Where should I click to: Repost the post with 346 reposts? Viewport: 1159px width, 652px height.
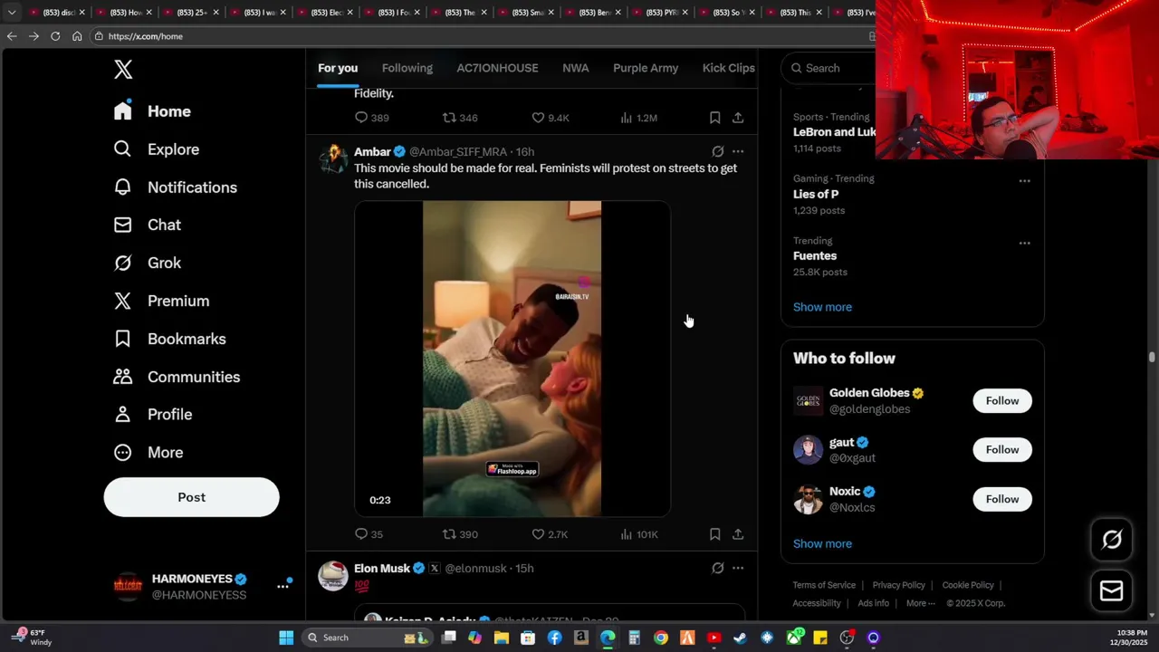pos(459,118)
